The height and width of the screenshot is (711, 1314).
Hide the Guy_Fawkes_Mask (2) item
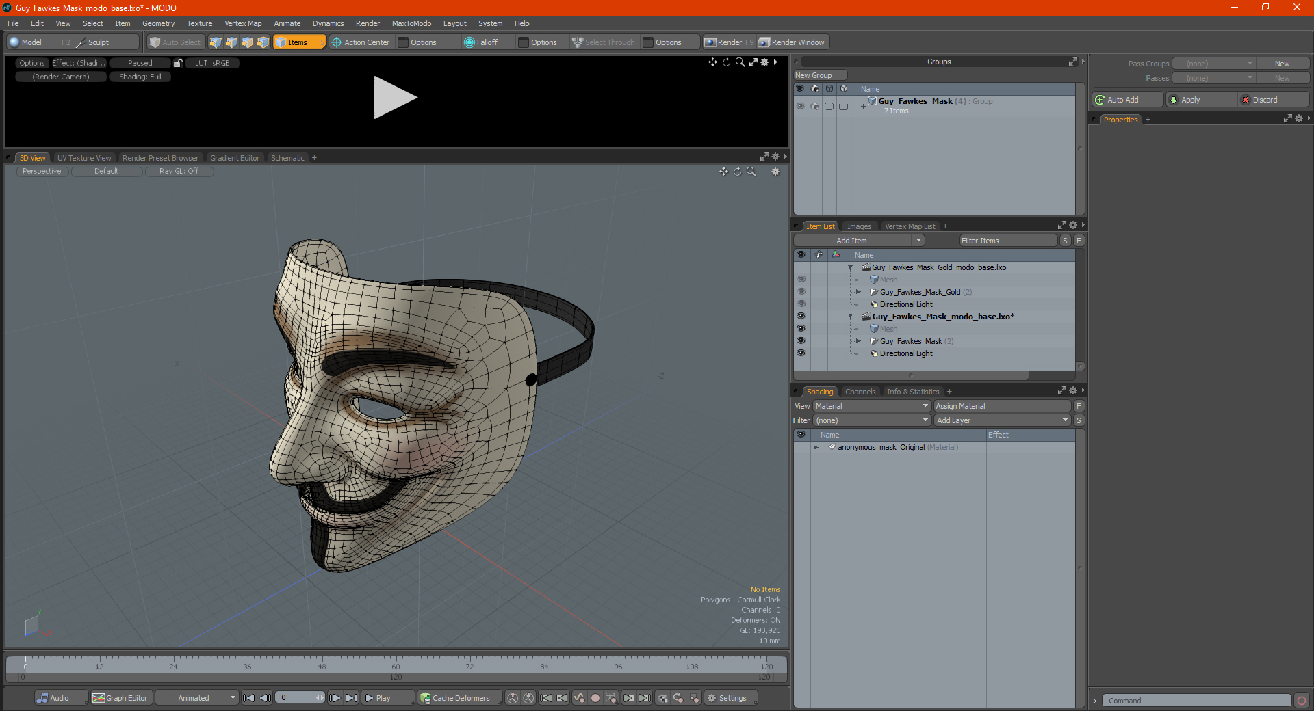click(x=801, y=341)
